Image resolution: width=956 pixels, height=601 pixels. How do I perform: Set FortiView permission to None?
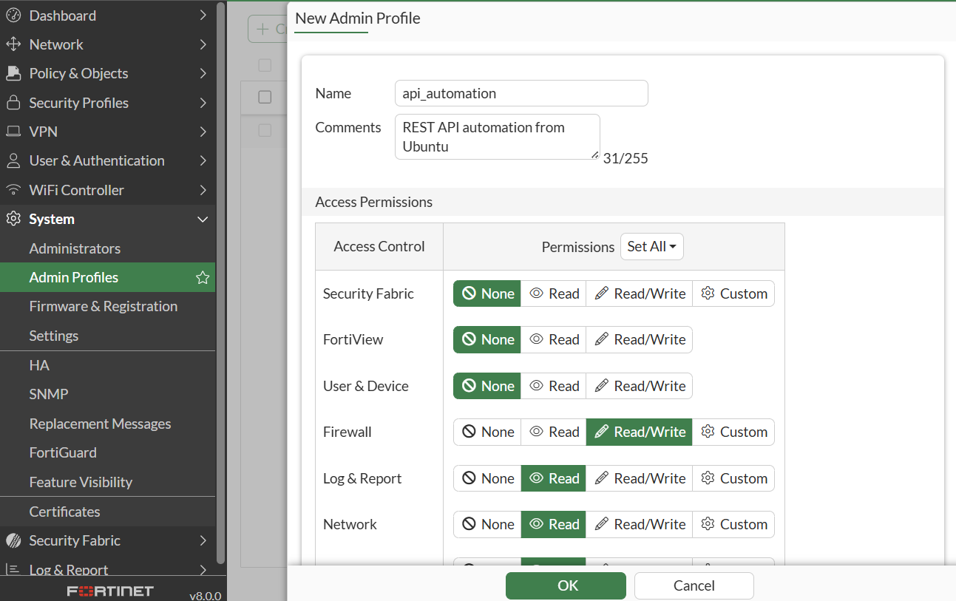(487, 339)
